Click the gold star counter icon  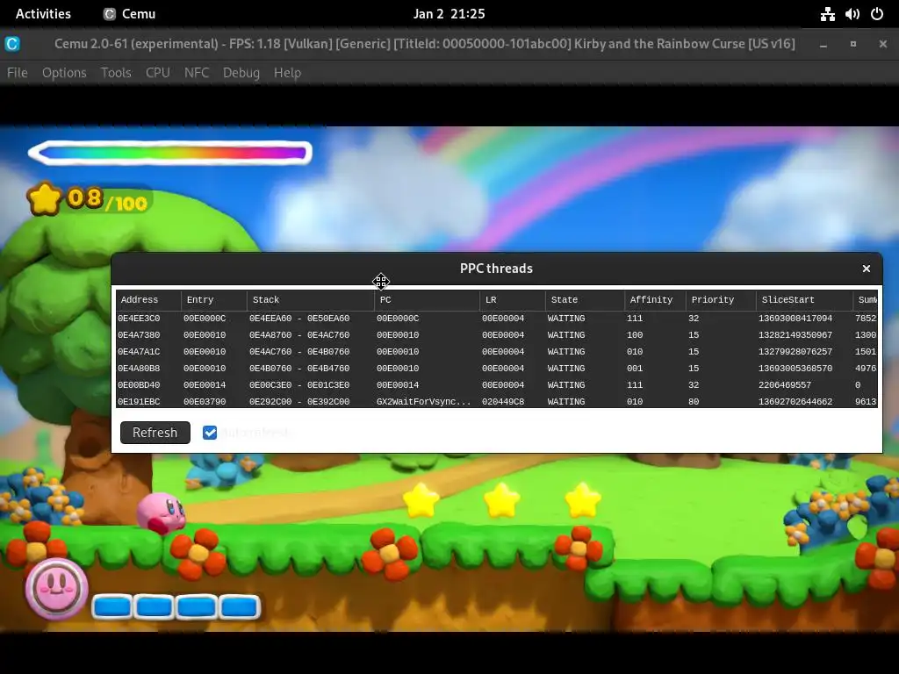[x=44, y=199]
